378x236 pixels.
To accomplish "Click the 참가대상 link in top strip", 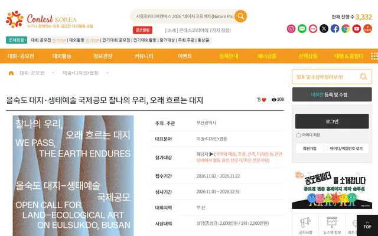I will pyautogui.click(x=167, y=40).
